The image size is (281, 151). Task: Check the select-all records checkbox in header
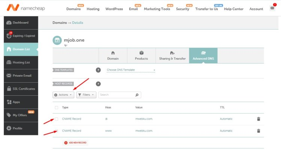click(x=57, y=108)
